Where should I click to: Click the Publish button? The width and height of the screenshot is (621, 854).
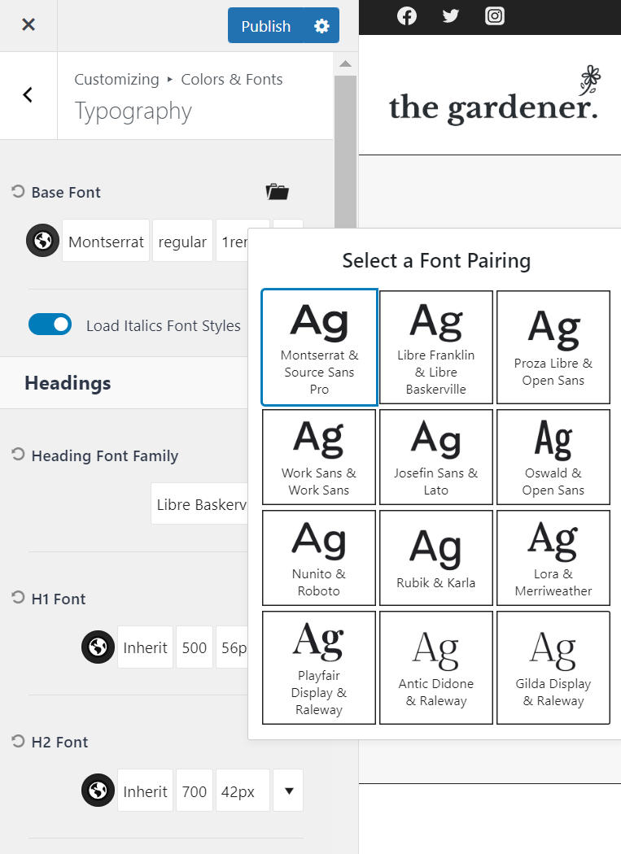pos(265,26)
